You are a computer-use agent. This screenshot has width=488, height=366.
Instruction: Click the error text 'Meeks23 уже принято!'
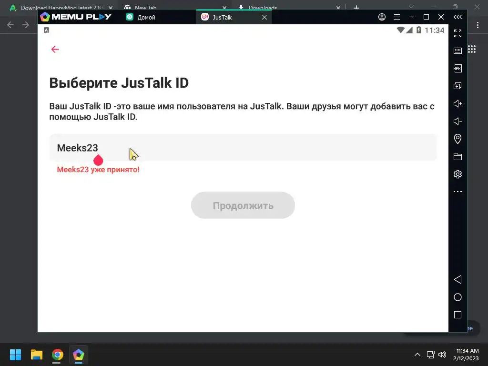(98, 170)
